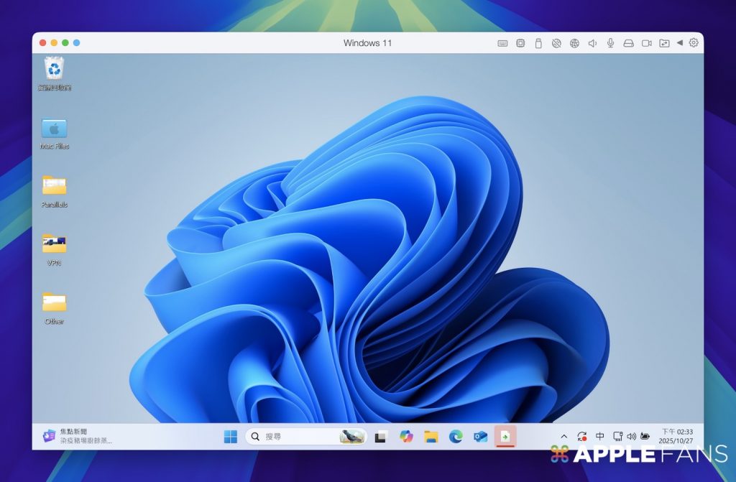Screen dimensions: 736x482
Task: Click the CPU chip icon in toolbar
Action: (x=520, y=43)
